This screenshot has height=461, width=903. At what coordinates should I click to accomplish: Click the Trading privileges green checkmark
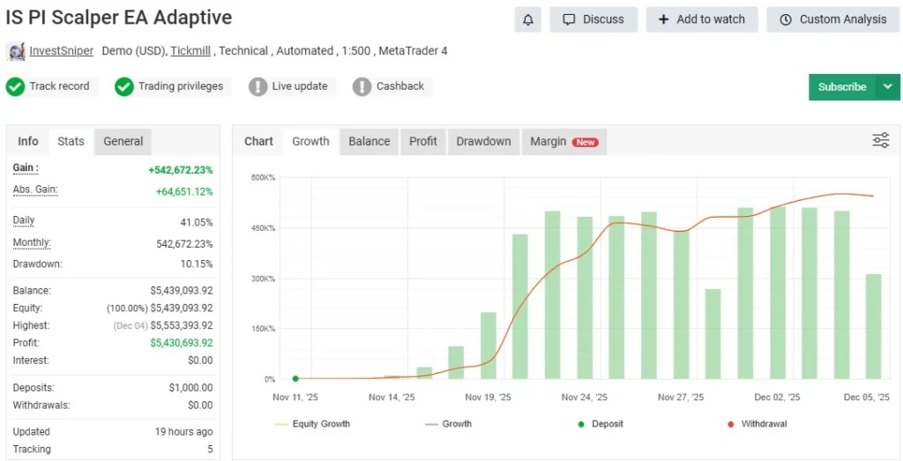(123, 86)
